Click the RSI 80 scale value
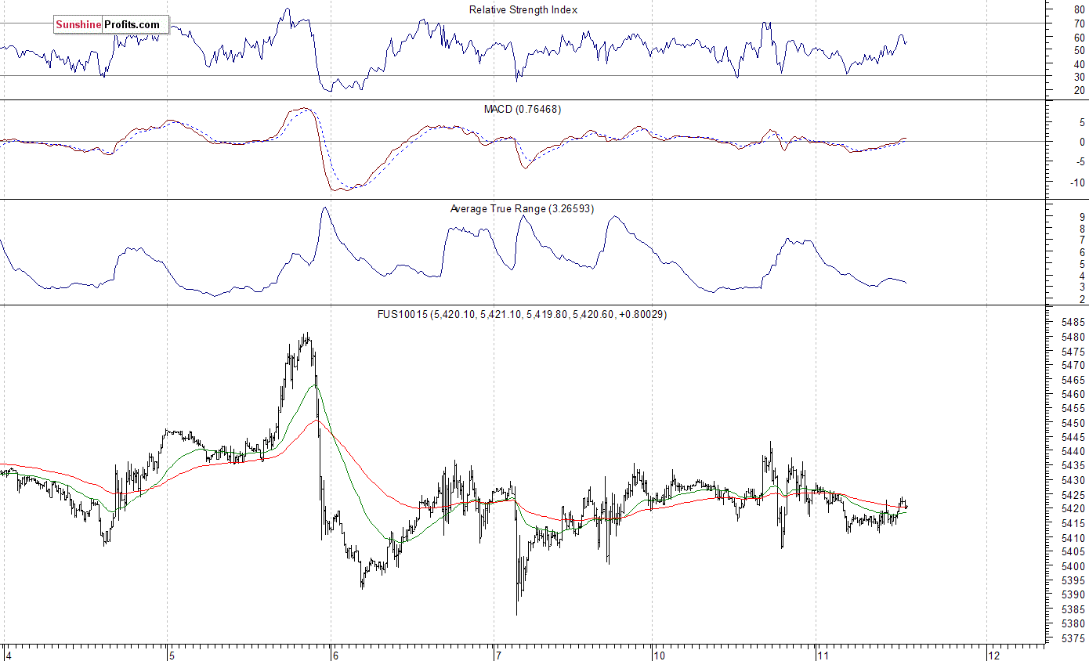Viewport: 1089px width, 661px height. pos(1080,10)
